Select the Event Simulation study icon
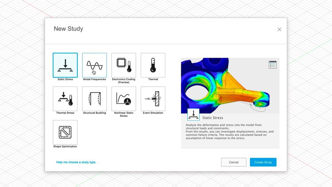Viewport: 332px width, 187px height. coord(153,99)
